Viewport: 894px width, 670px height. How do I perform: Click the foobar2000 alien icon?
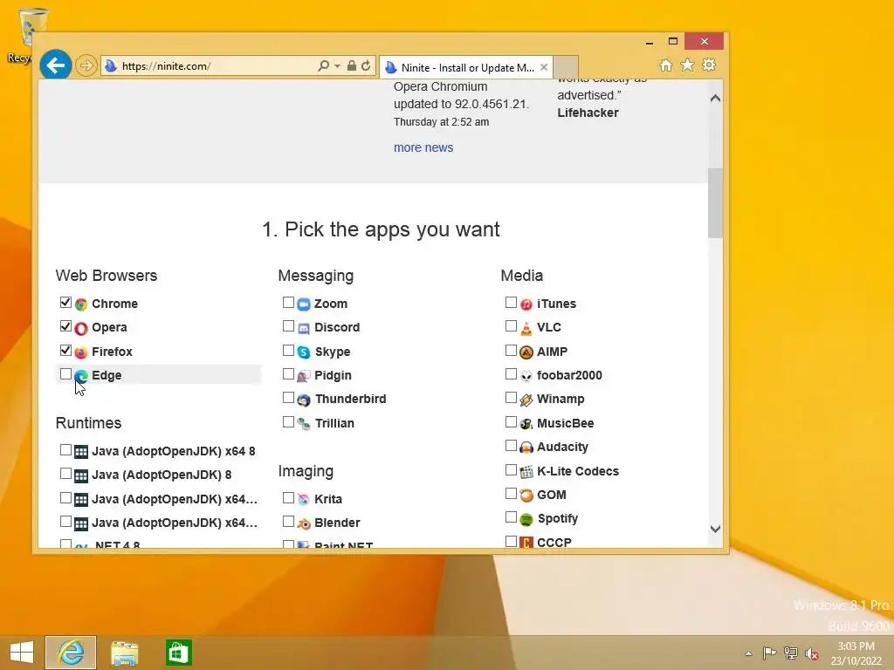point(526,376)
